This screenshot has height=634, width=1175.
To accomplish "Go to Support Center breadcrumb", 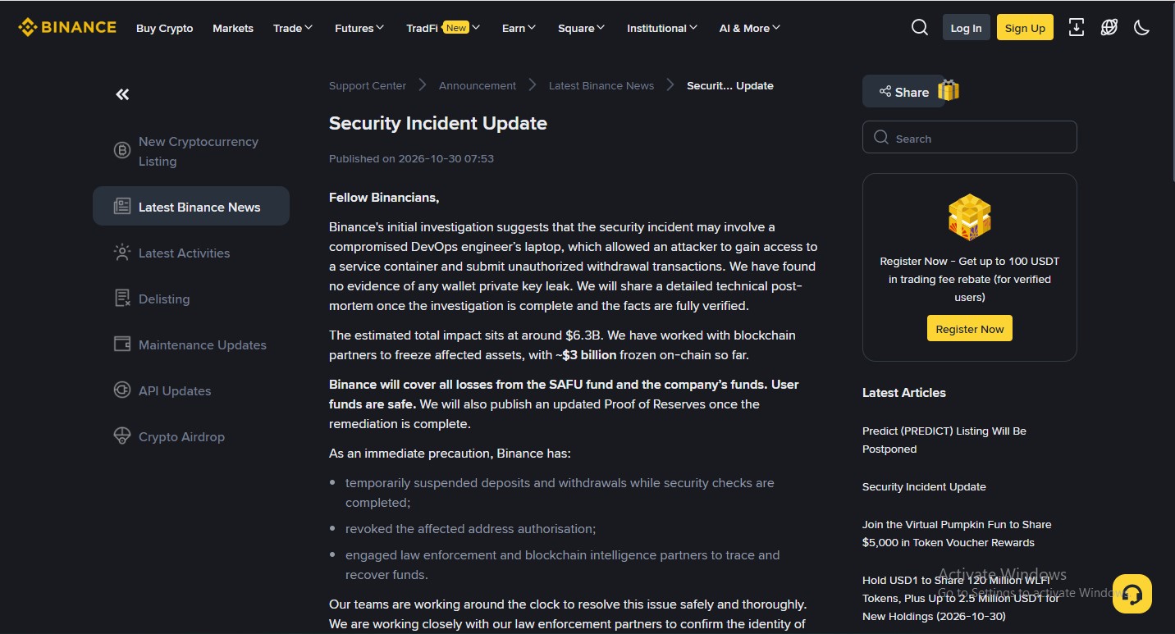I will (368, 85).
